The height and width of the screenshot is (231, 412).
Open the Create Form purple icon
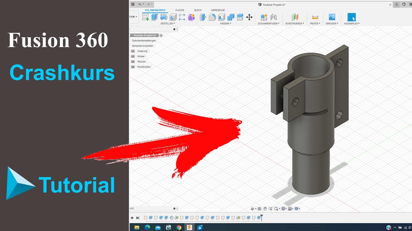(192, 17)
